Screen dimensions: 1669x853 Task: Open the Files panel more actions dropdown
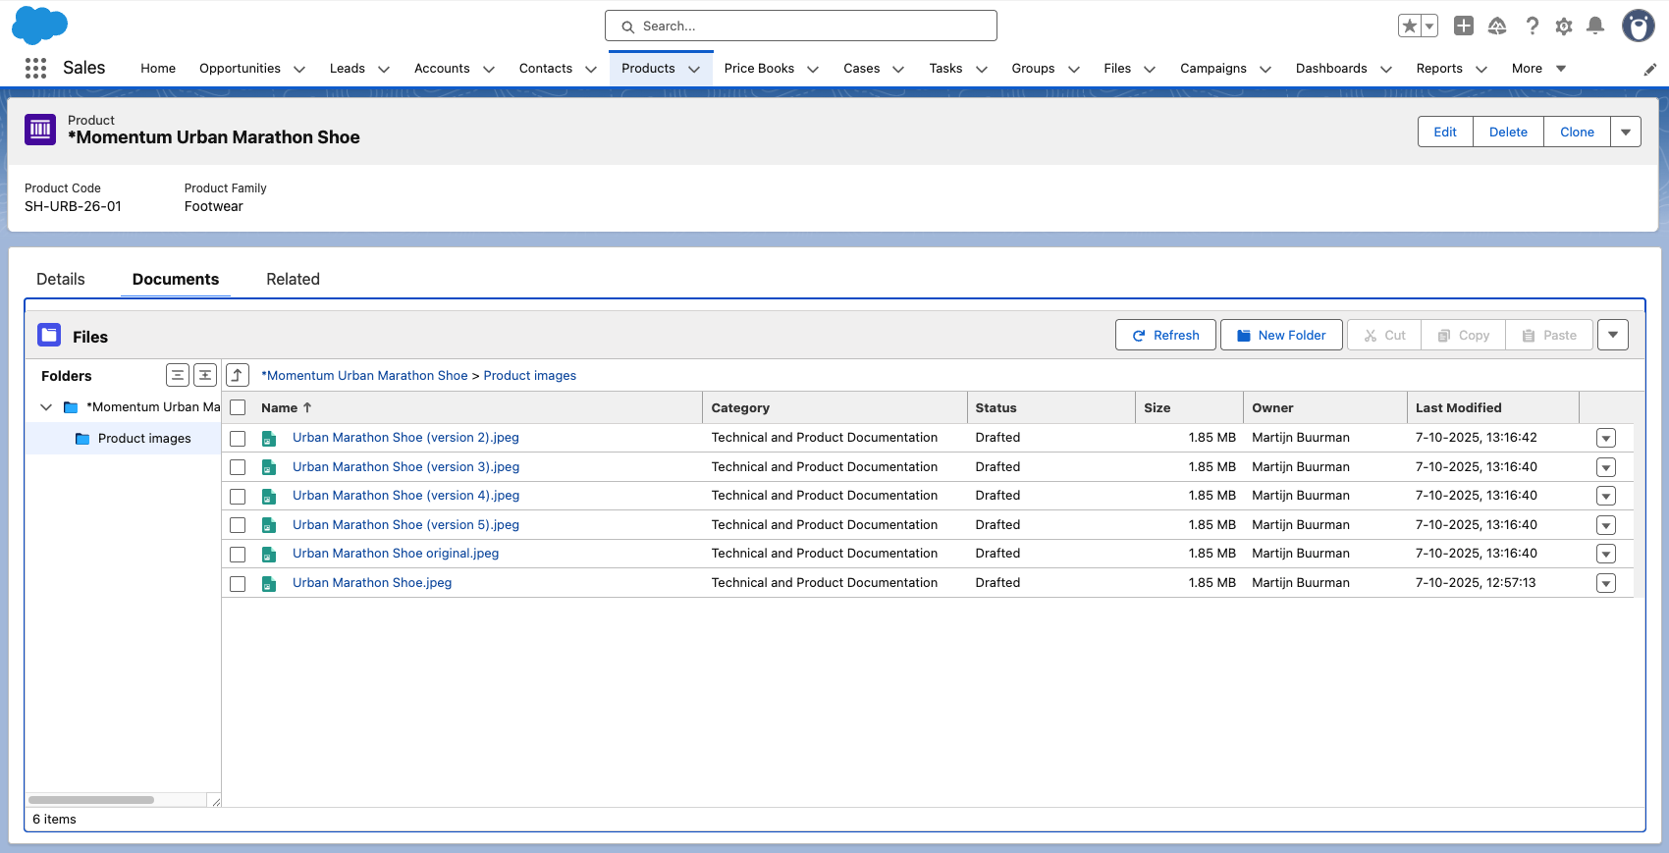pyautogui.click(x=1613, y=335)
